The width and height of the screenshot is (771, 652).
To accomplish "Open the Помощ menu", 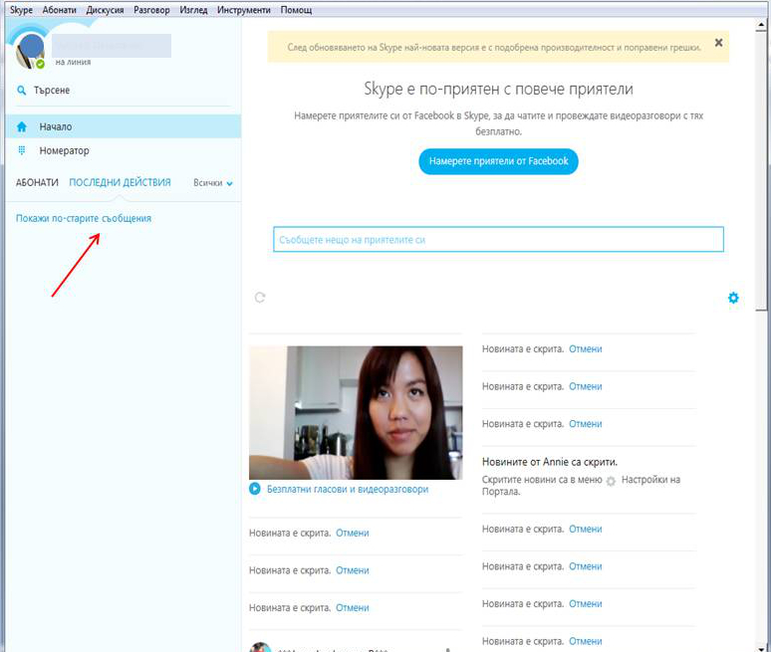I will (x=296, y=10).
